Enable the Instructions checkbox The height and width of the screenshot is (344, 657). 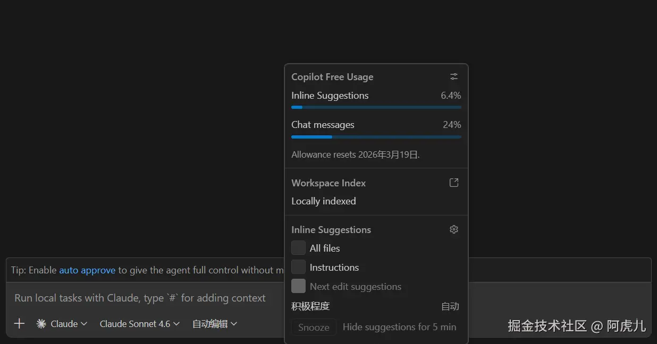[299, 267]
